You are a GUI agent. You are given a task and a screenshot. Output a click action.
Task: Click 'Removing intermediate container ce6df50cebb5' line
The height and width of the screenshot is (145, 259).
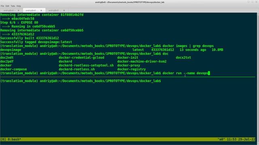click(42, 31)
